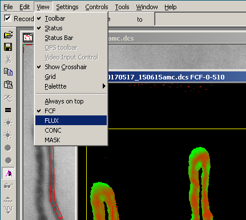The width and height of the screenshot is (246, 220).
Task: Click the Paste clipboard icon
Action: tap(8, 85)
